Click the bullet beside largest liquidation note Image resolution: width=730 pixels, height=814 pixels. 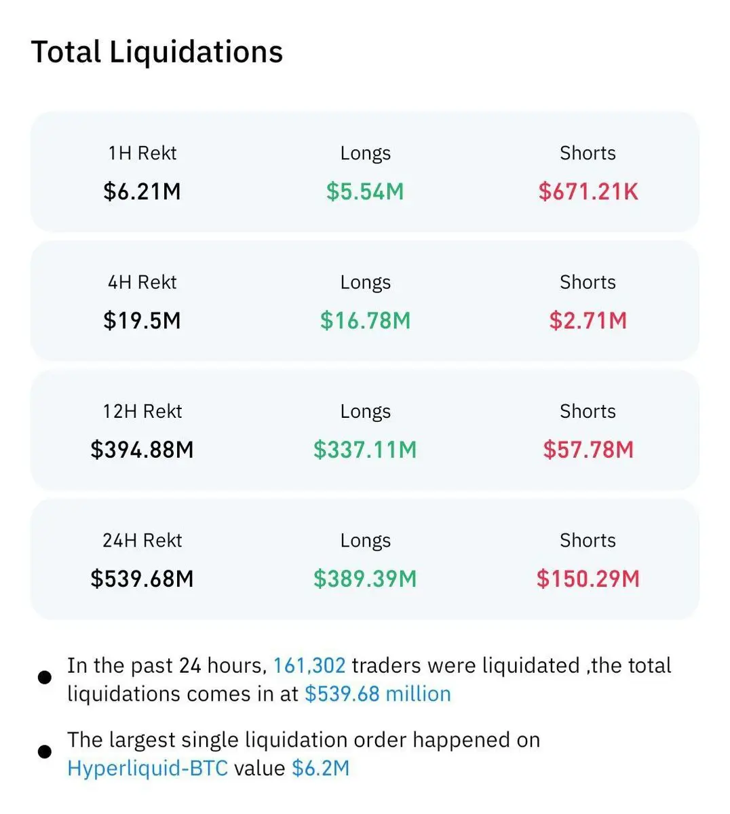(45, 752)
